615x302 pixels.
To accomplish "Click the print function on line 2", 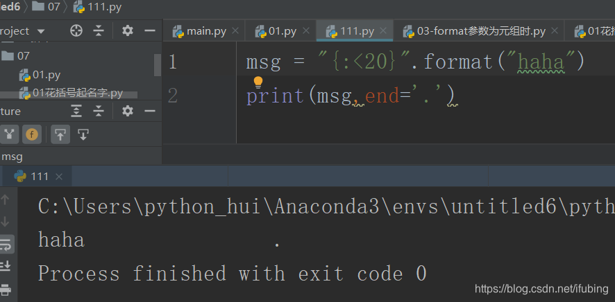I will click(x=276, y=96).
